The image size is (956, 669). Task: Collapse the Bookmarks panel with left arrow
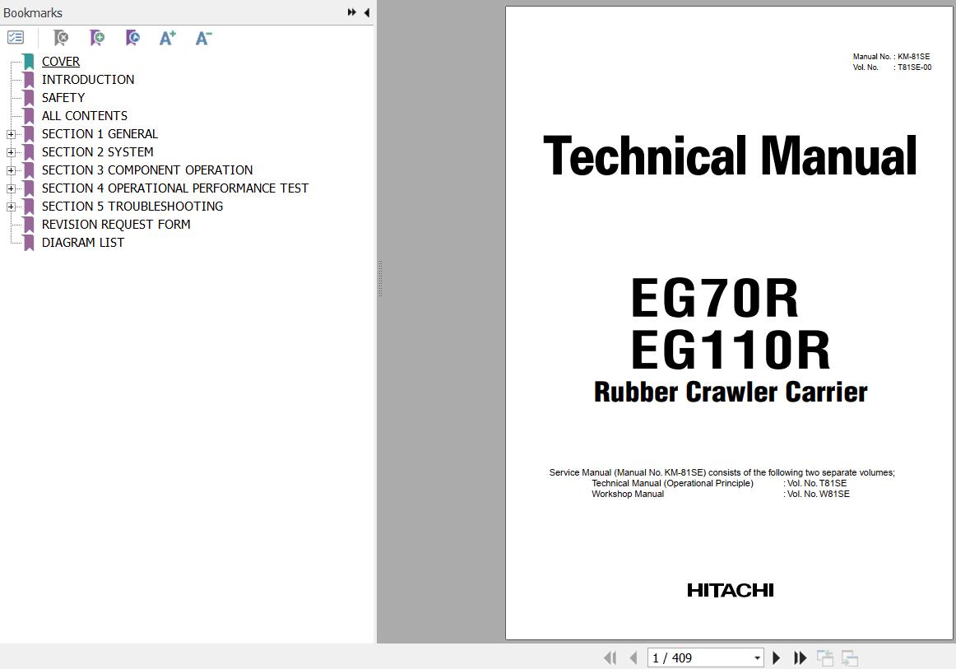point(367,12)
